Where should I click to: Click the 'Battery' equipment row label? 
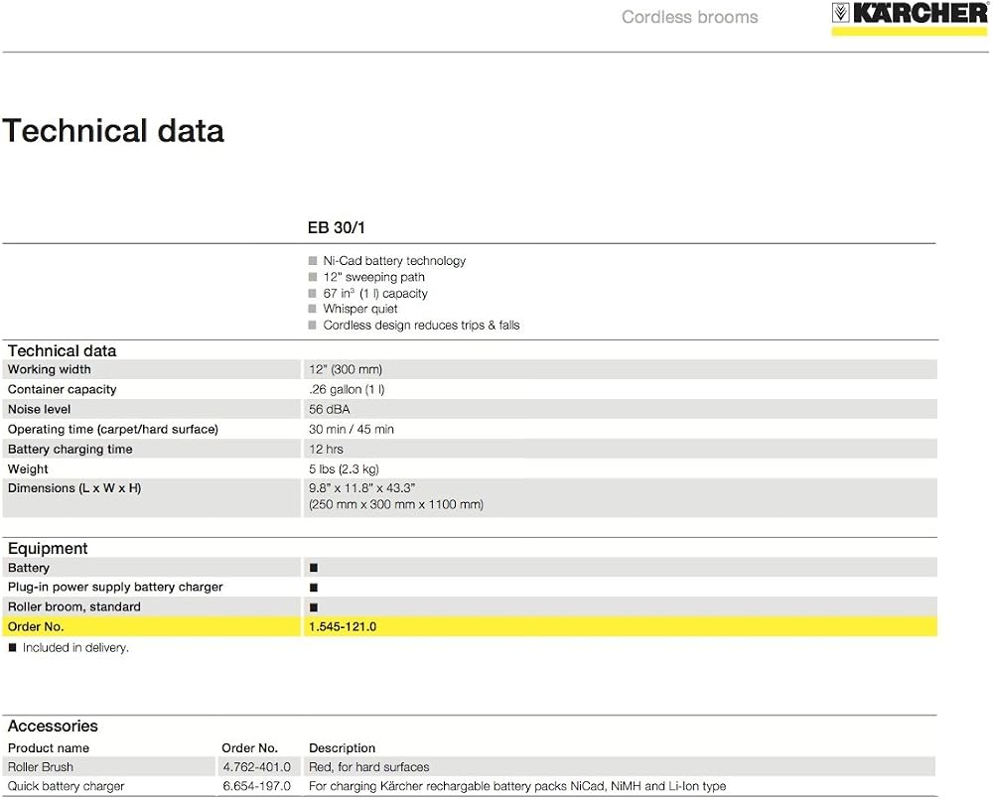click(29, 568)
